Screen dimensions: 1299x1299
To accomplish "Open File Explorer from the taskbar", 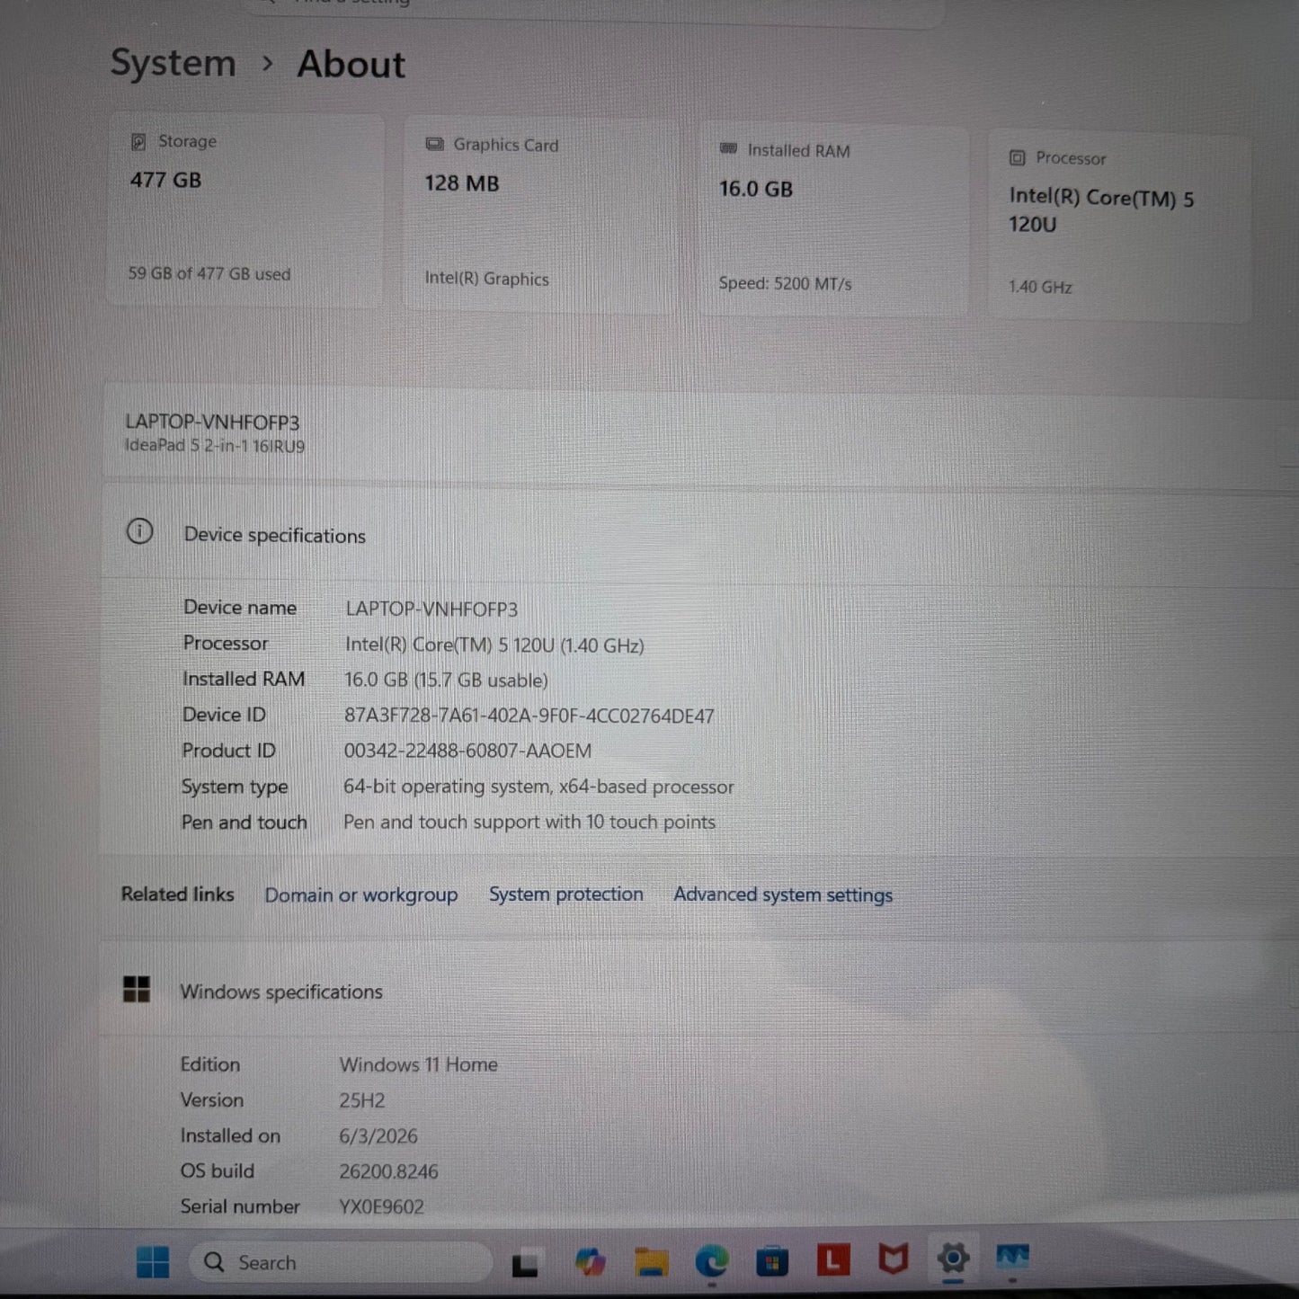I will (651, 1262).
